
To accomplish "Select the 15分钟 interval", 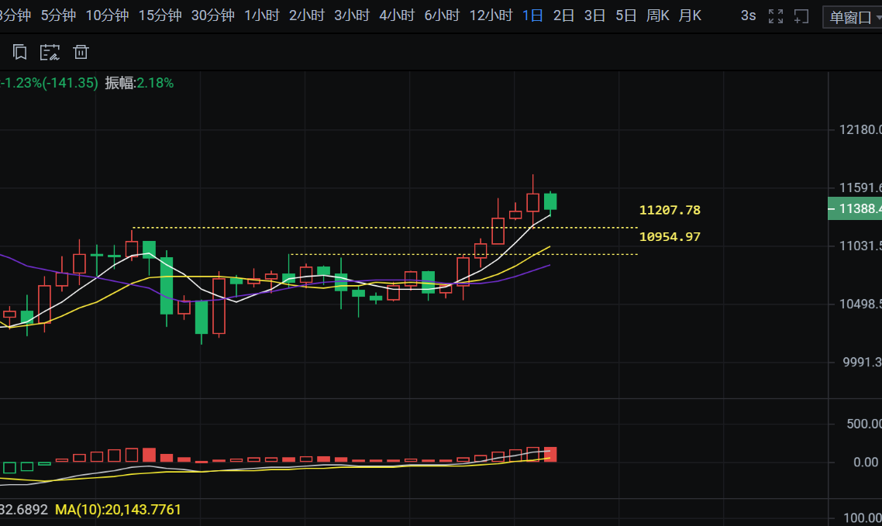I will [160, 15].
